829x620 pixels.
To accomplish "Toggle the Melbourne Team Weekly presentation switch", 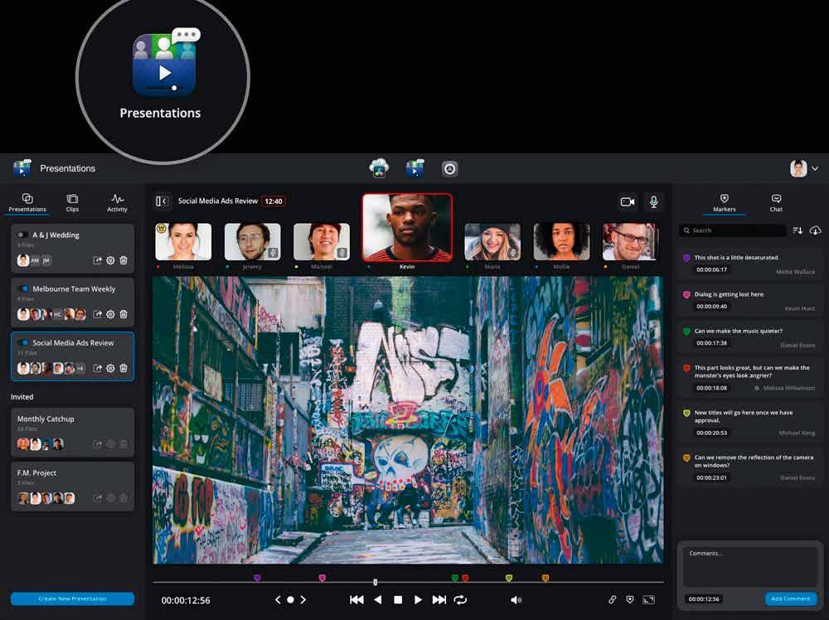I will pos(22,288).
